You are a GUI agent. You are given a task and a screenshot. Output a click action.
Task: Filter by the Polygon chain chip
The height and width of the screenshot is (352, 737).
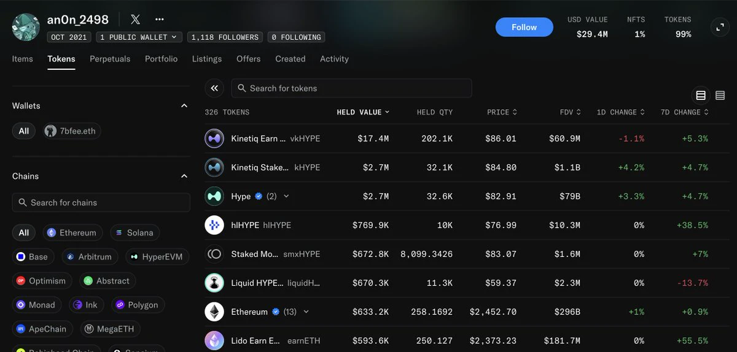(137, 305)
